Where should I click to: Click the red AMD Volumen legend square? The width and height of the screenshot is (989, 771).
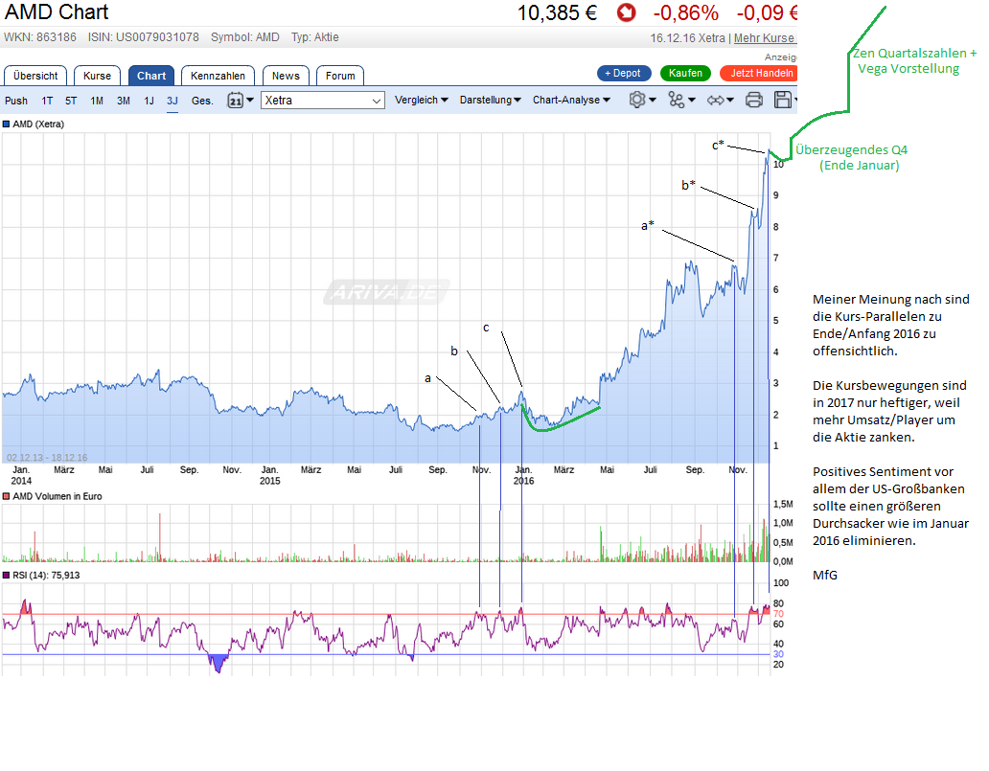[x=7, y=497]
